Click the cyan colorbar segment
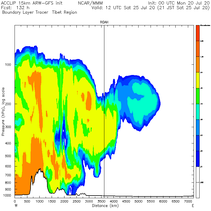 click(x=198, y=111)
